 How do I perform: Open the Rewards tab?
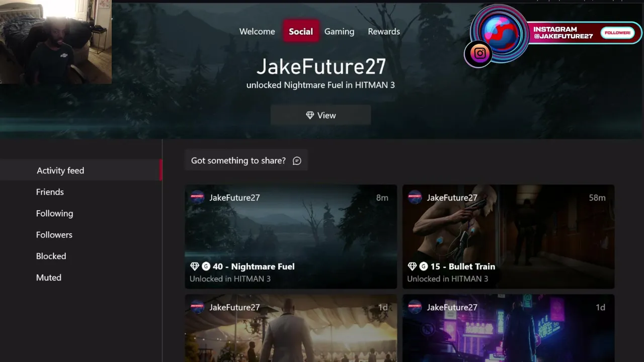[x=384, y=31]
